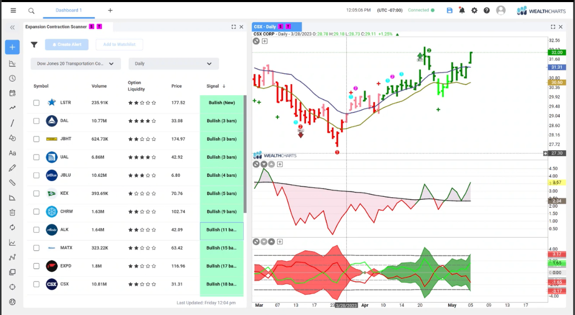Add indicator with second pane plus box
575x315 pixels.
280,164
